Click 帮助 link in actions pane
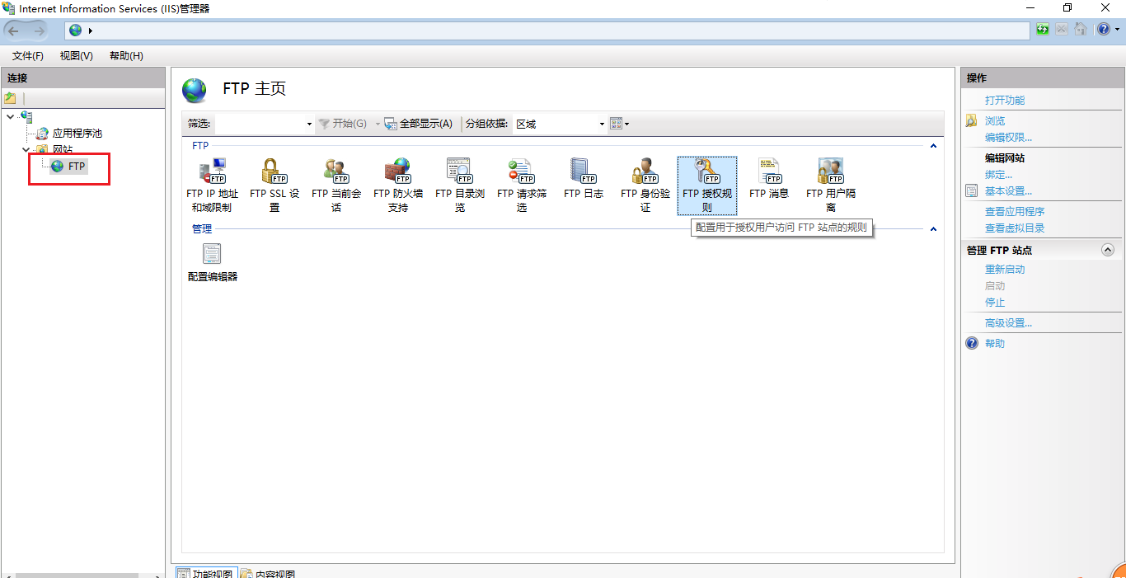The image size is (1126, 578). click(995, 344)
